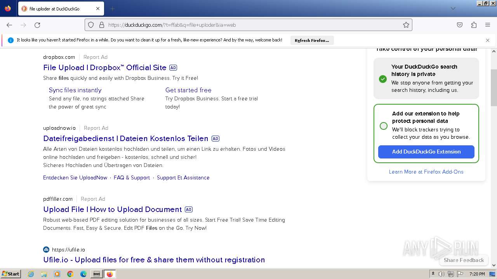Launch Google Chrome from taskbar
This screenshot has width=497, height=279.
coord(70,274)
